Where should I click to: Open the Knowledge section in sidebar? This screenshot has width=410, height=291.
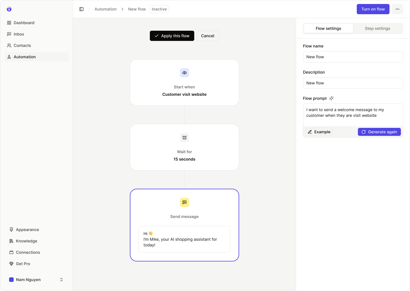(x=26, y=241)
